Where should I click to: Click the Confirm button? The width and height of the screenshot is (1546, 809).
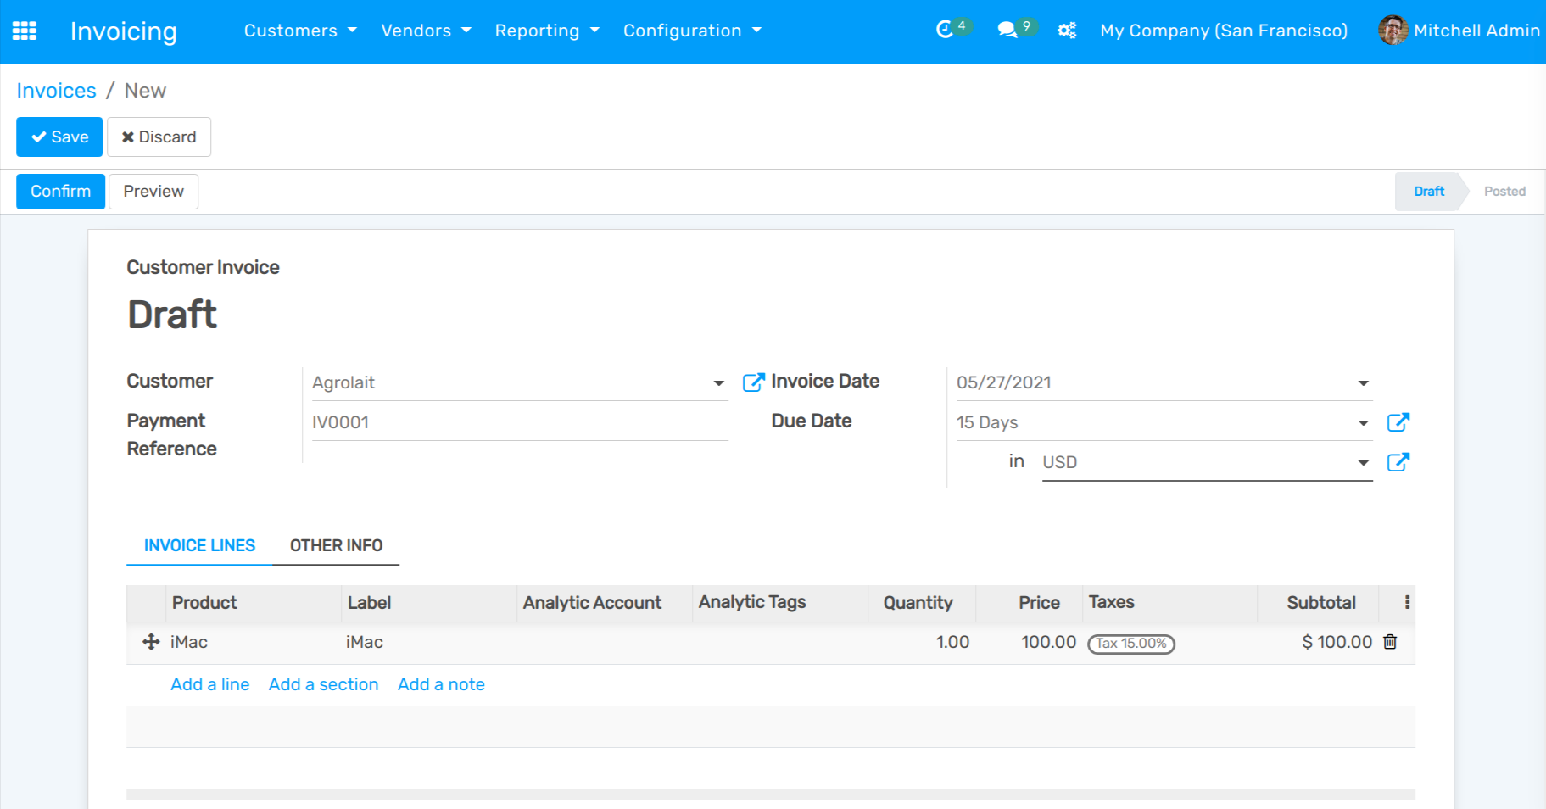(x=60, y=192)
